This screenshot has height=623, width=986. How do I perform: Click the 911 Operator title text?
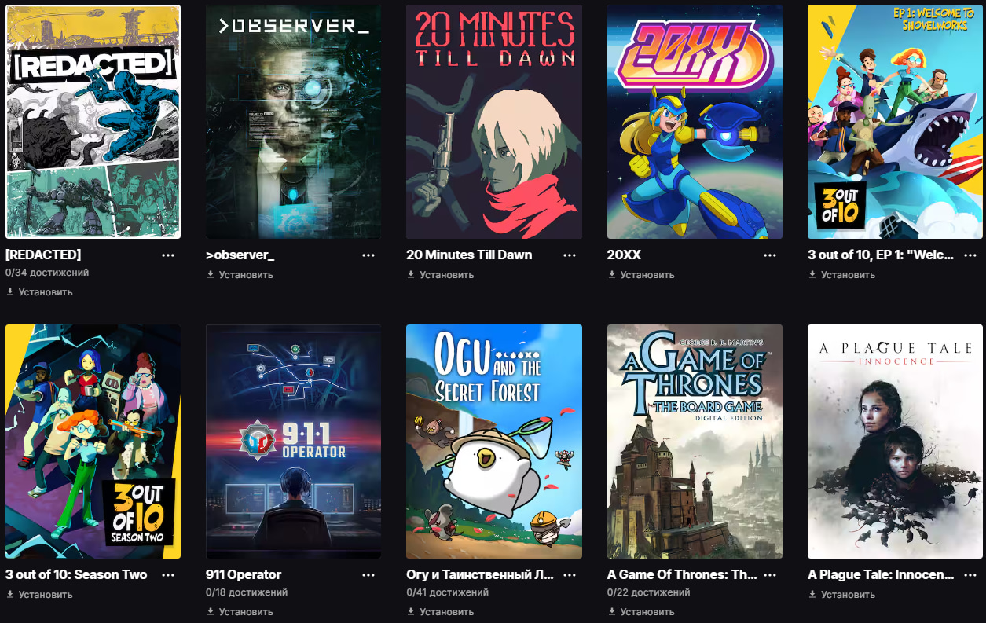coord(244,575)
